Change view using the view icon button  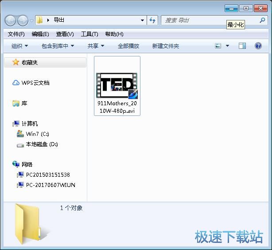coord(218,46)
